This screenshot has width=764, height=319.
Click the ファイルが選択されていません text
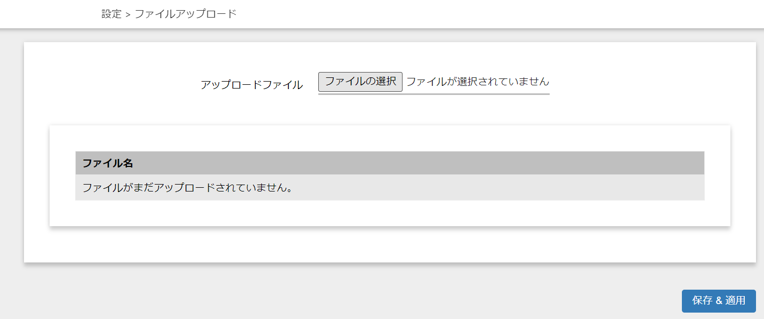point(478,82)
